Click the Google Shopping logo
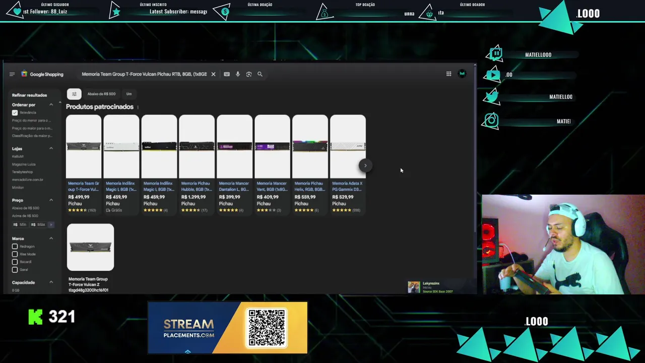 pyautogui.click(x=42, y=74)
